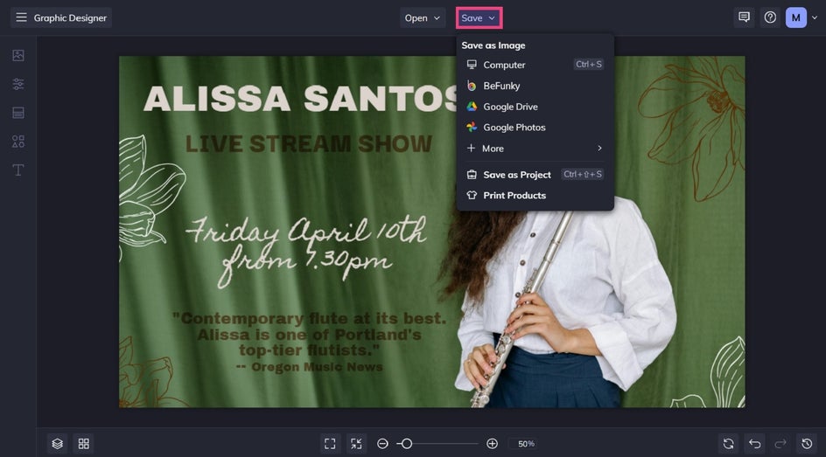Click the fit to screen icon

pos(330,444)
